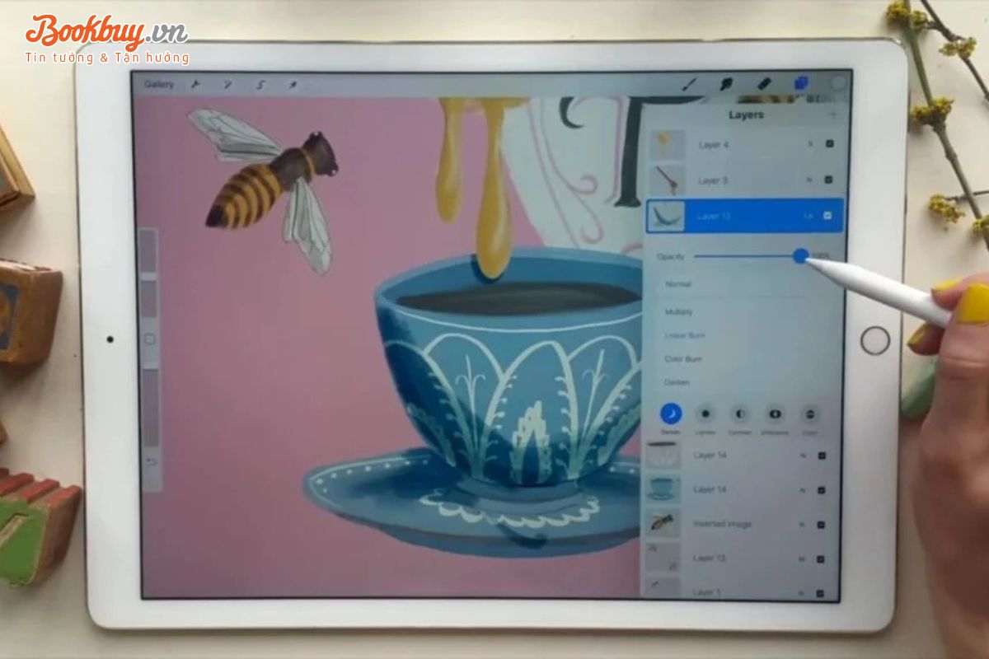The height and width of the screenshot is (659, 989).
Task: Select the Transform arrow tool
Action: pyautogui.click(x=293, y=84)
